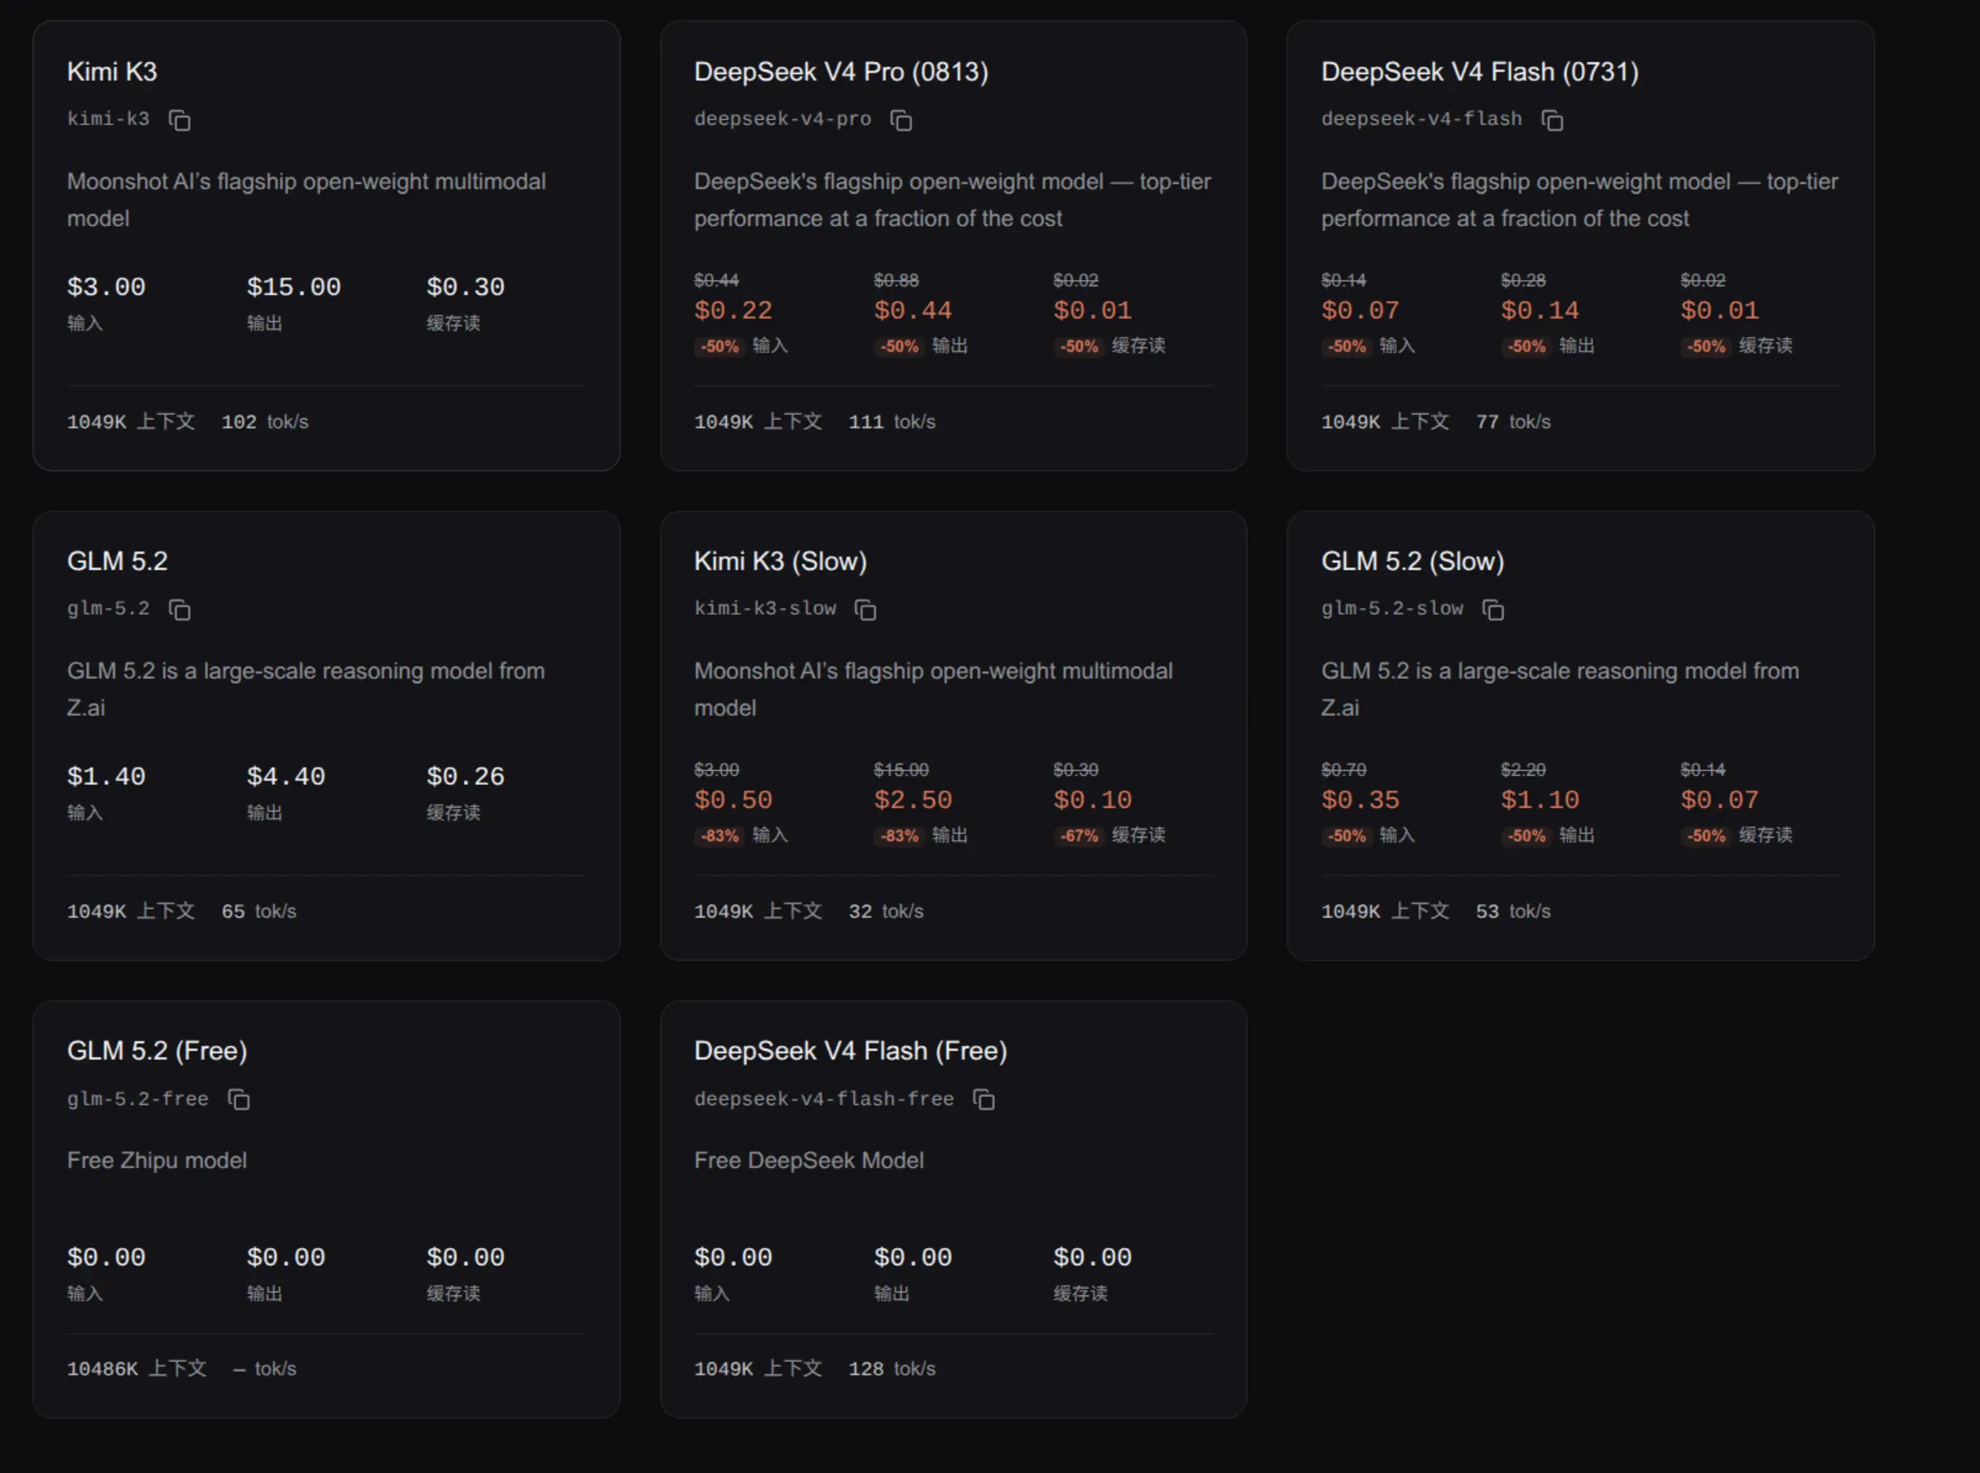Select the 111 tok/s speed value
This screenshot has width=1980, height=1473.
coord(892,422)
